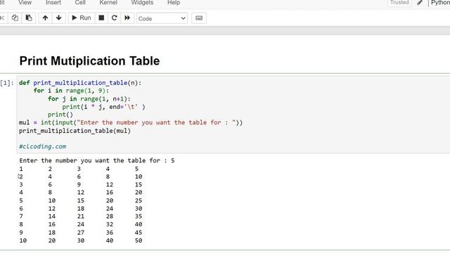The image size is (450, 253).
Task: Click the output prompt line ending in 5
Action: click(x=97, y=161)
